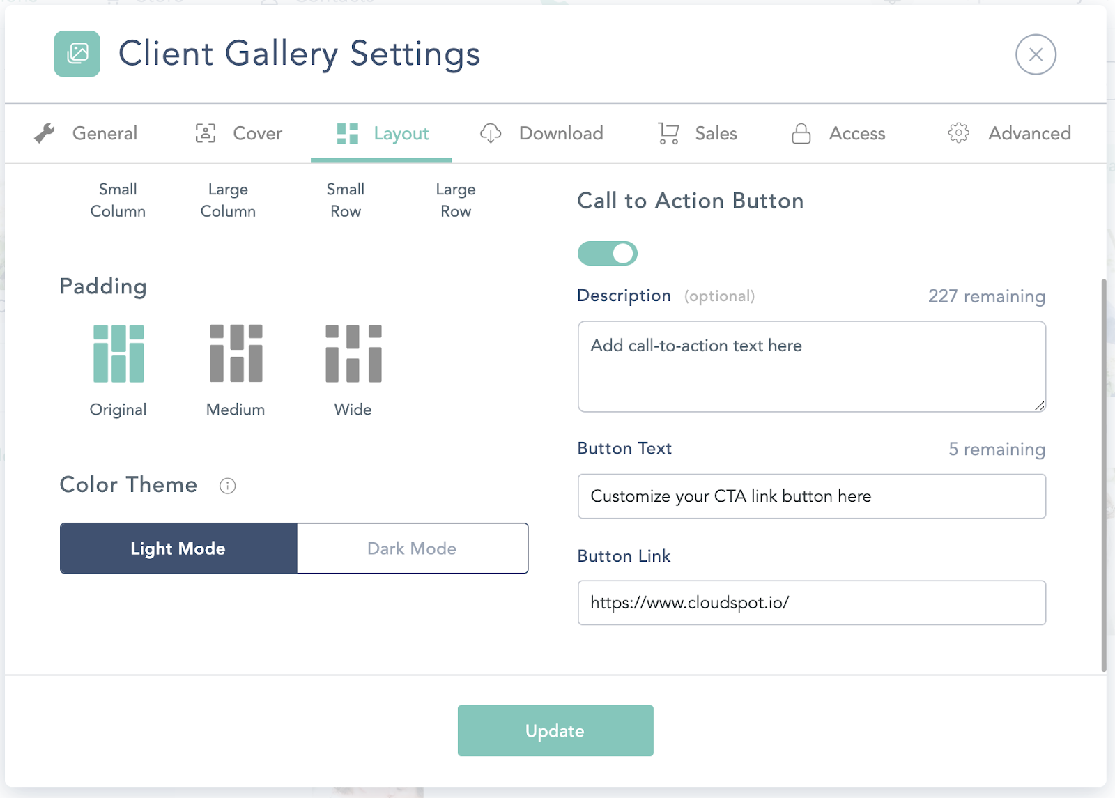The height and width of the screenshot is (798, 1115).
Task: Select the Layout tab
Action: pos(381,133)
